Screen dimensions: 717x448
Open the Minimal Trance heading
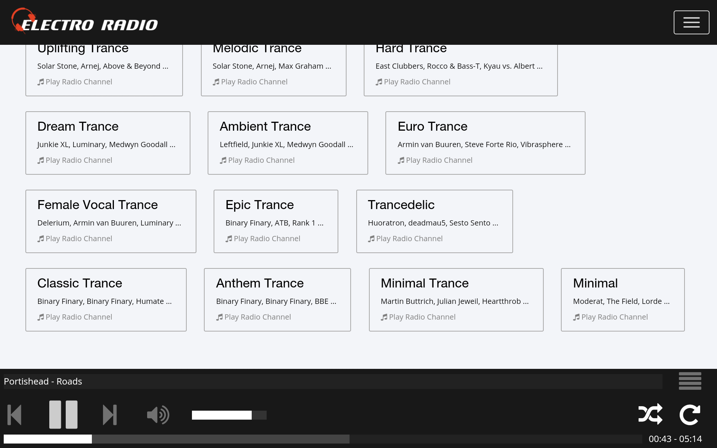coord(425,283)
